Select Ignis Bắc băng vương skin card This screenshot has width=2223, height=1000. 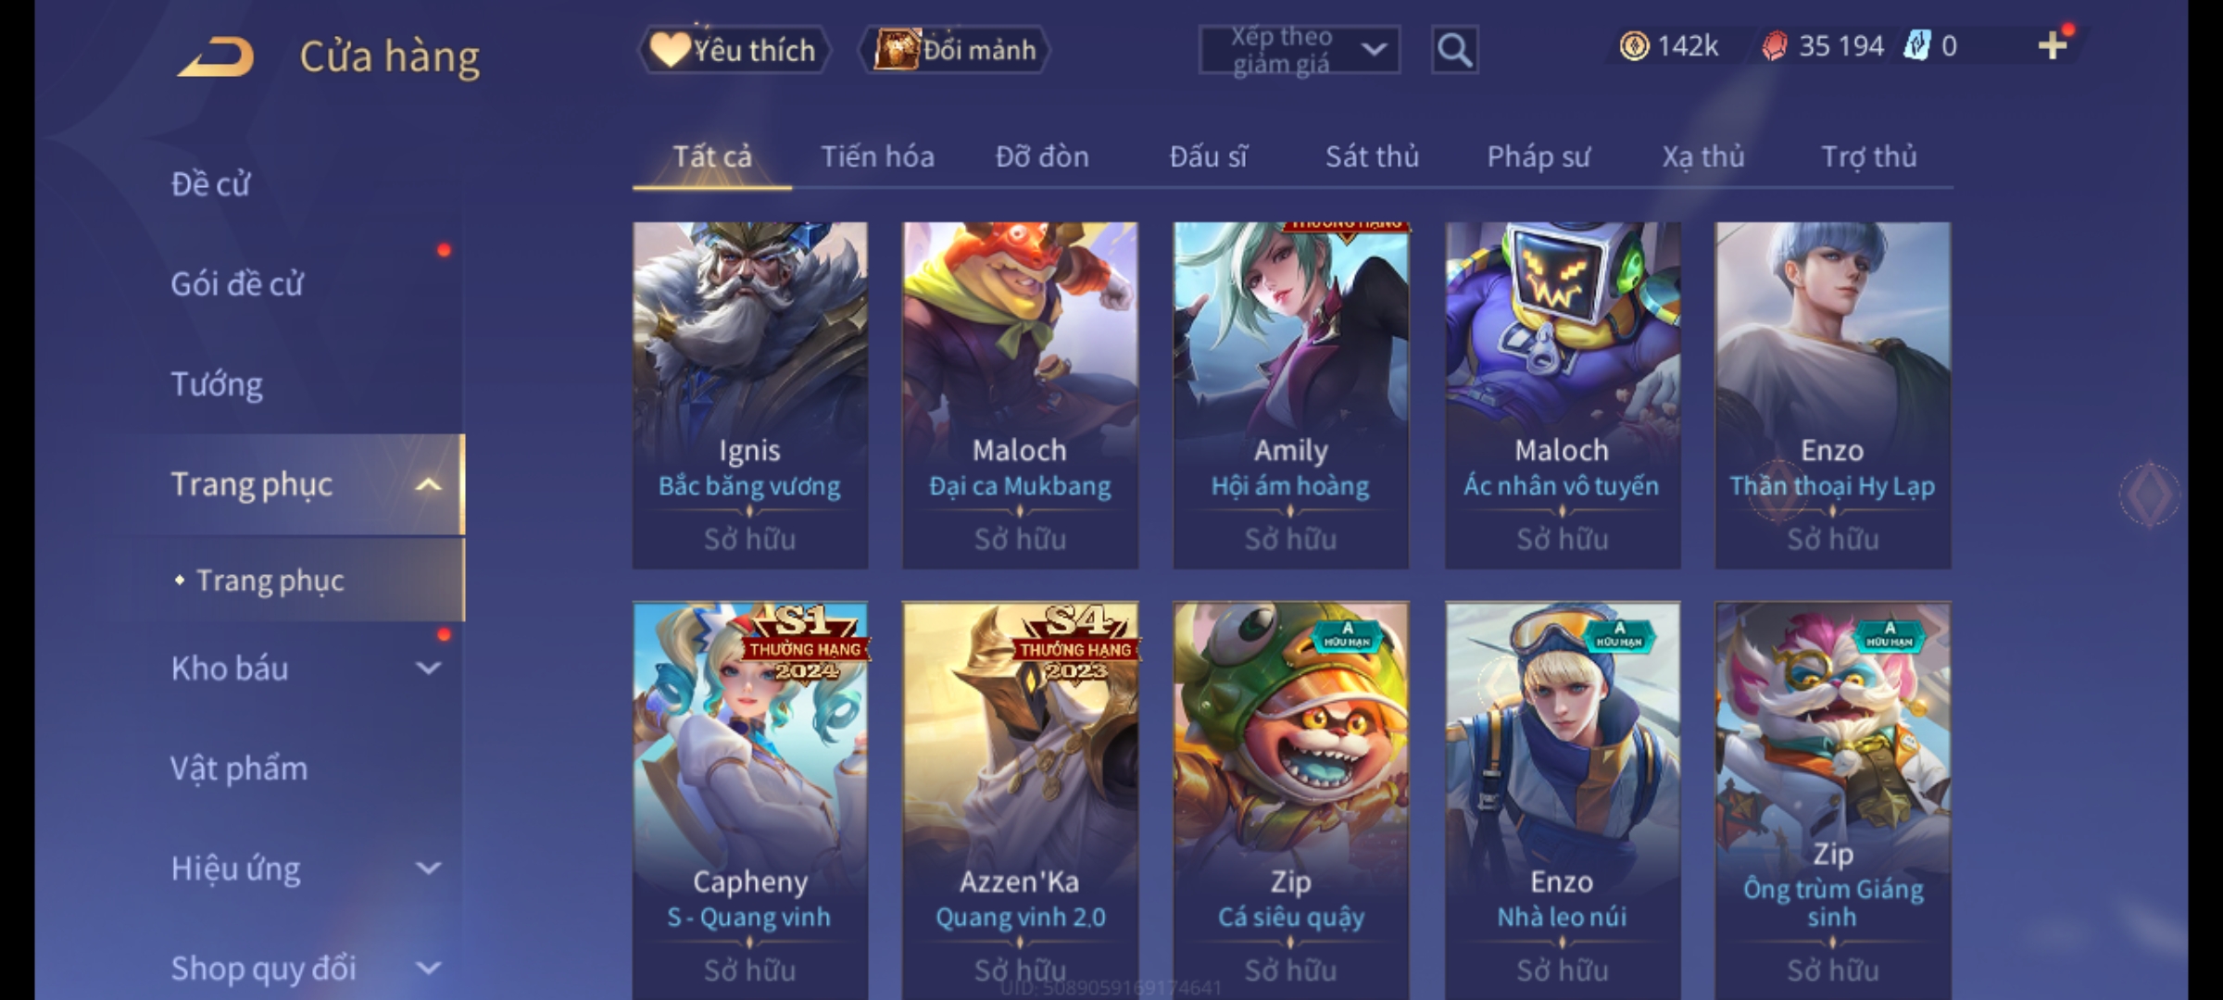pos(749,395)
